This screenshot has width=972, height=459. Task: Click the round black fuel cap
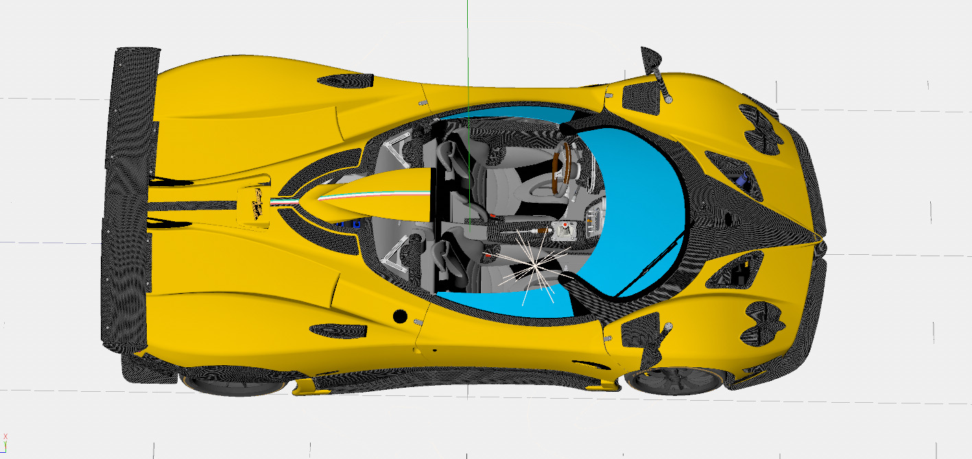[x=399, y=316]
